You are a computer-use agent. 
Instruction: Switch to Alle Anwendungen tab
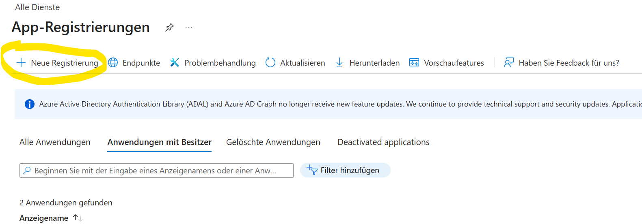tap(55, 142)
